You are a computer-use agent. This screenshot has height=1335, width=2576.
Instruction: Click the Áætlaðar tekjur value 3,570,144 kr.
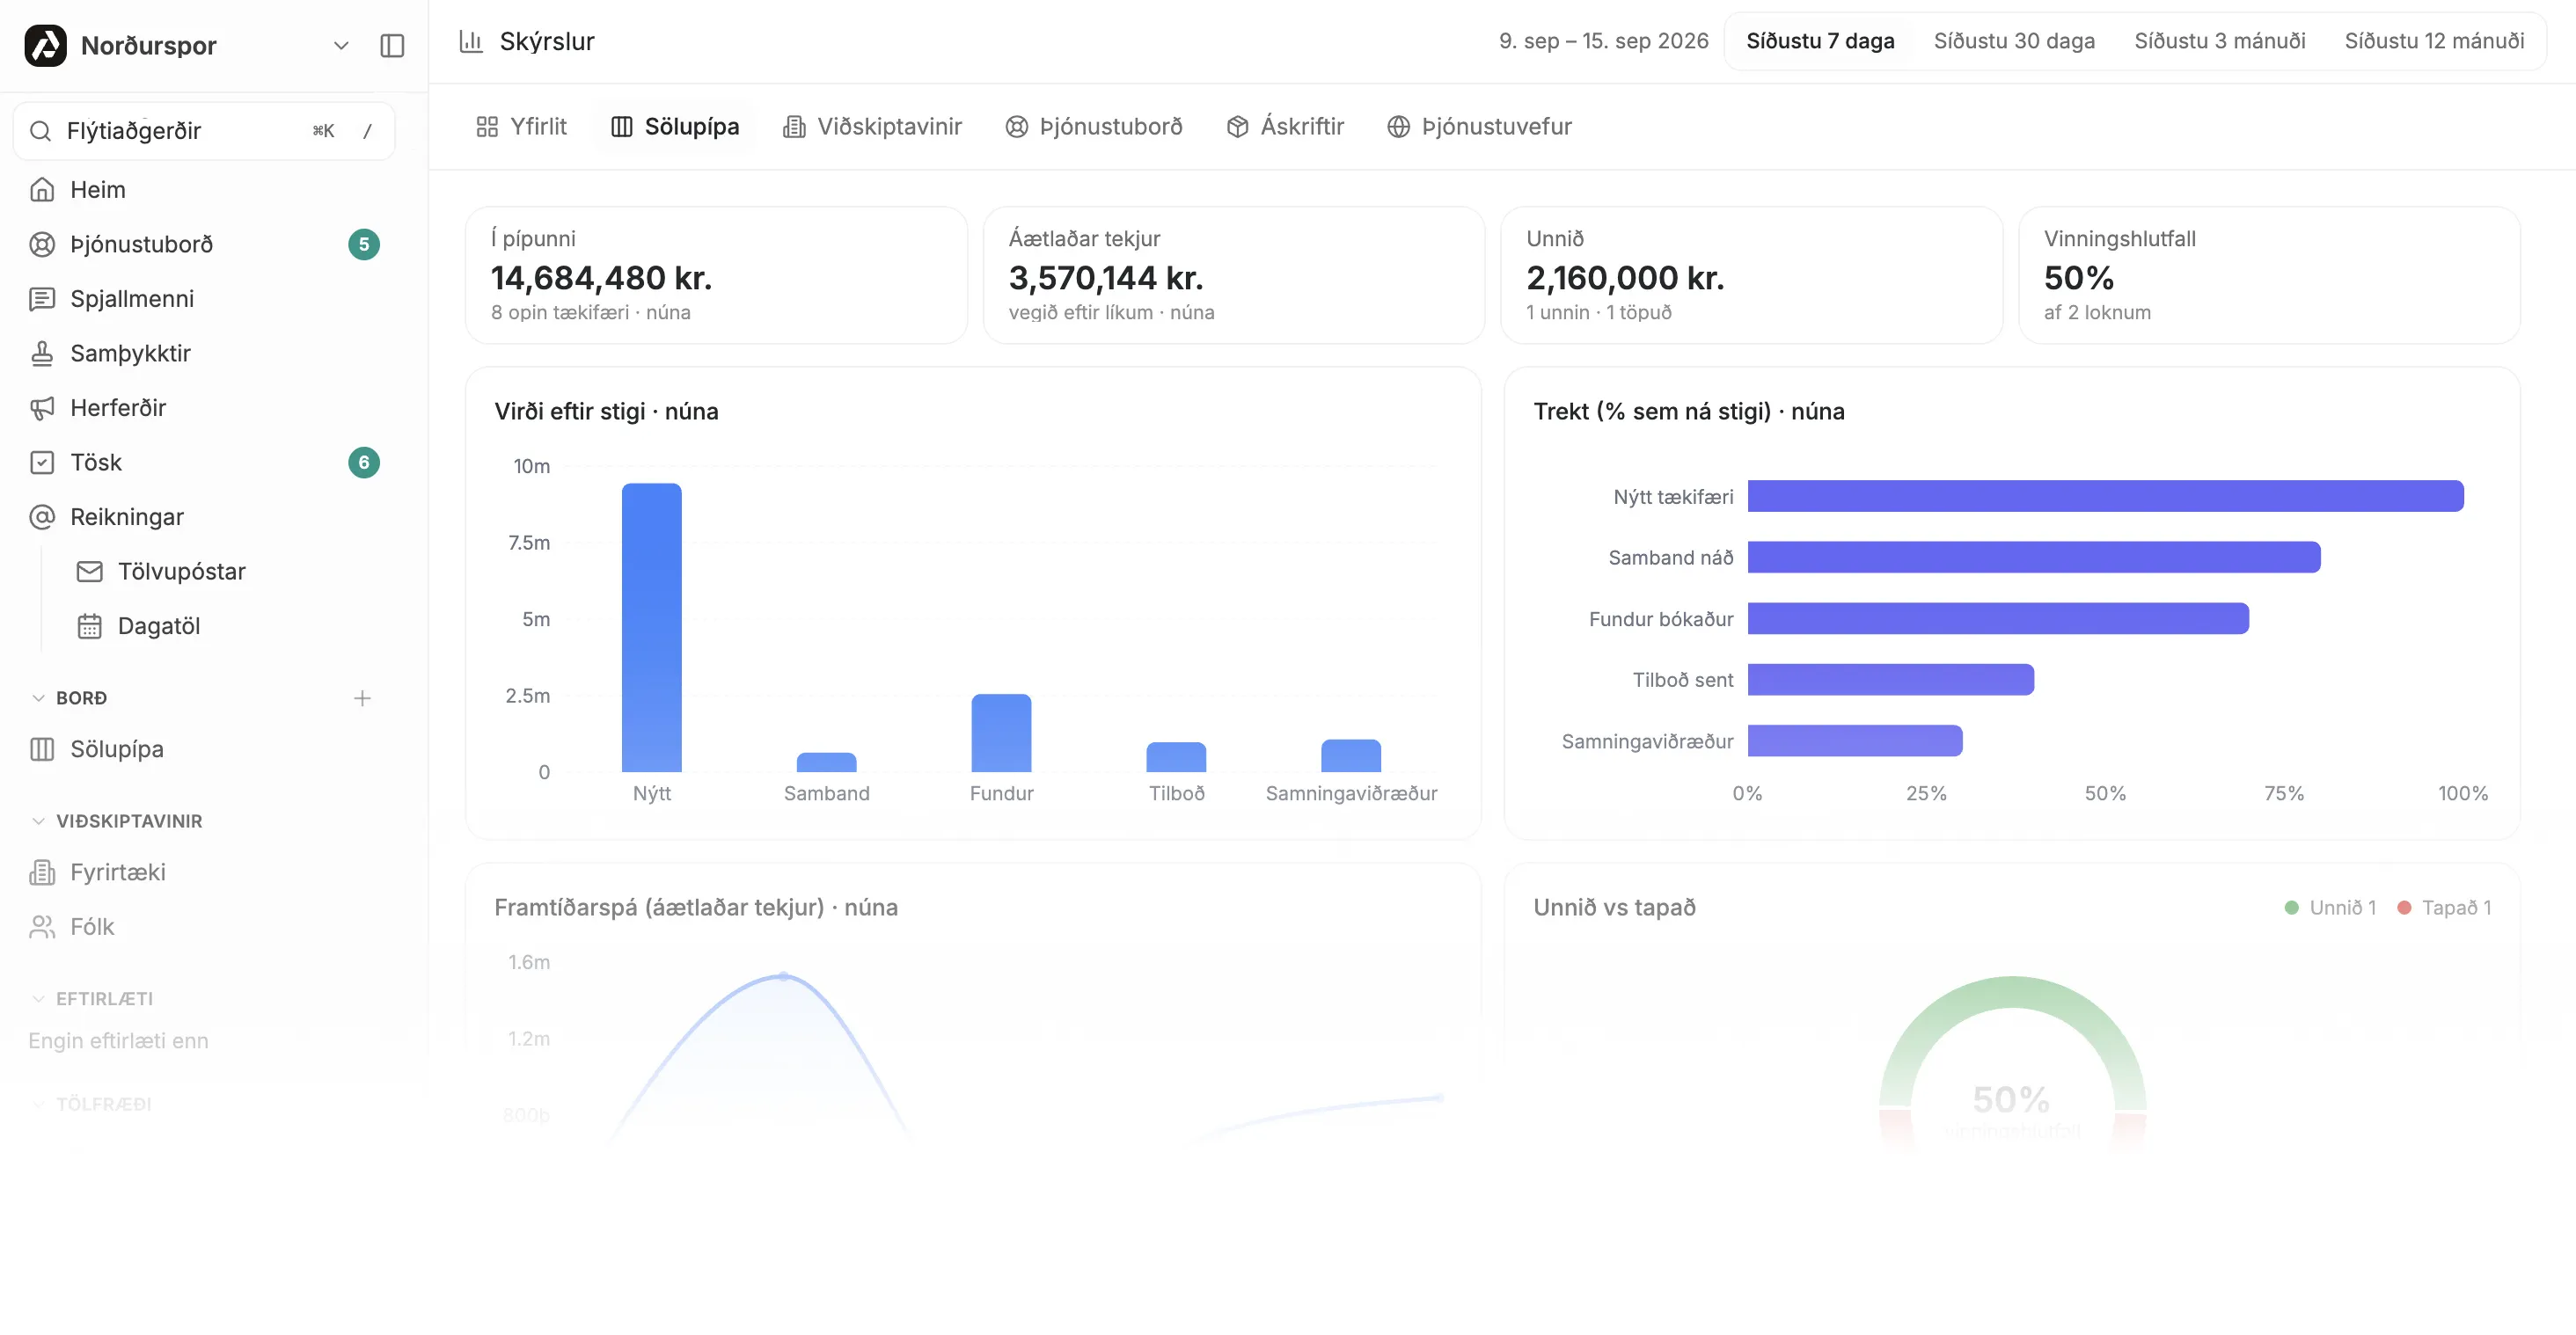(x=1105, y=278)
